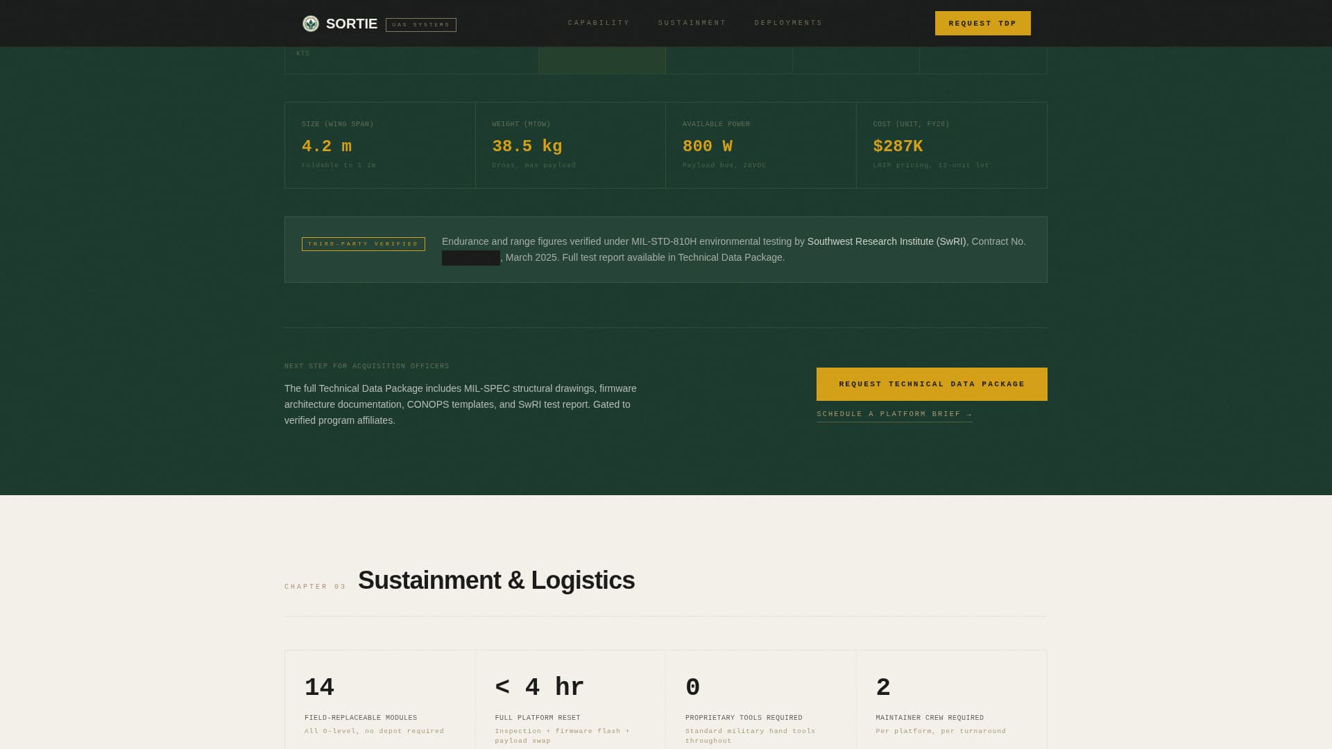
Task: Click the AVAILABLE POWER label
Action: tap(717, 124)
